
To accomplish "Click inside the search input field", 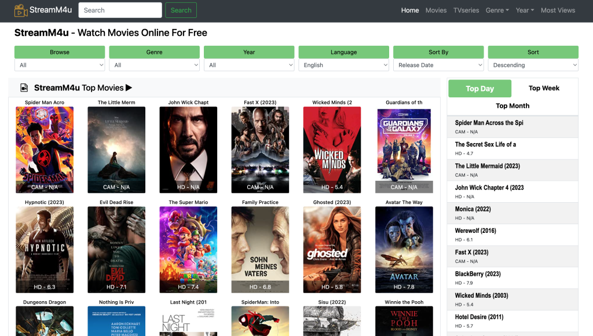I will [x=120, y=10].
